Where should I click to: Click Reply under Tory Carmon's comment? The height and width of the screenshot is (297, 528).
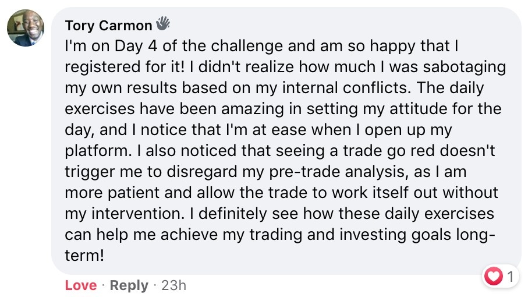point(129,285)
